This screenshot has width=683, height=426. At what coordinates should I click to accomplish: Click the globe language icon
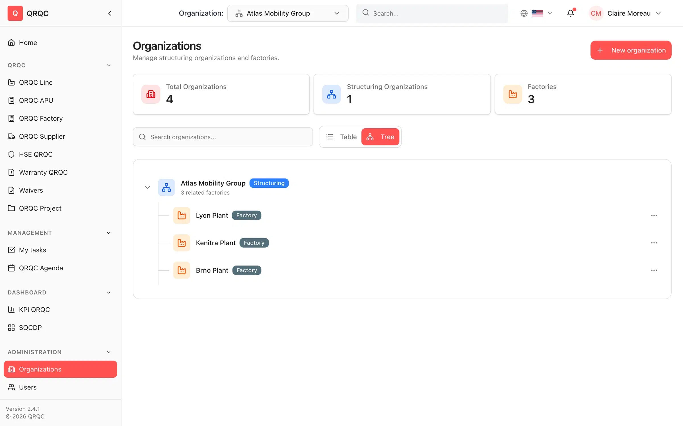tap(524, 13)
